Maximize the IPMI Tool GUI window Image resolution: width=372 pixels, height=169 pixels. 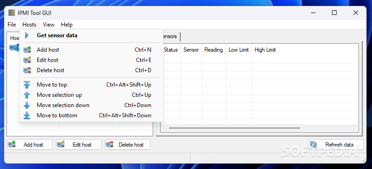coord(334,13)
